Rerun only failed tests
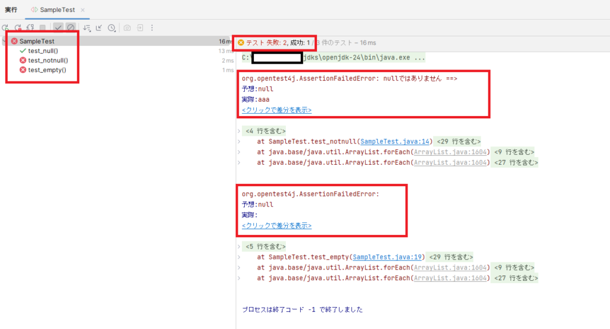 click(x=18, y=27)
